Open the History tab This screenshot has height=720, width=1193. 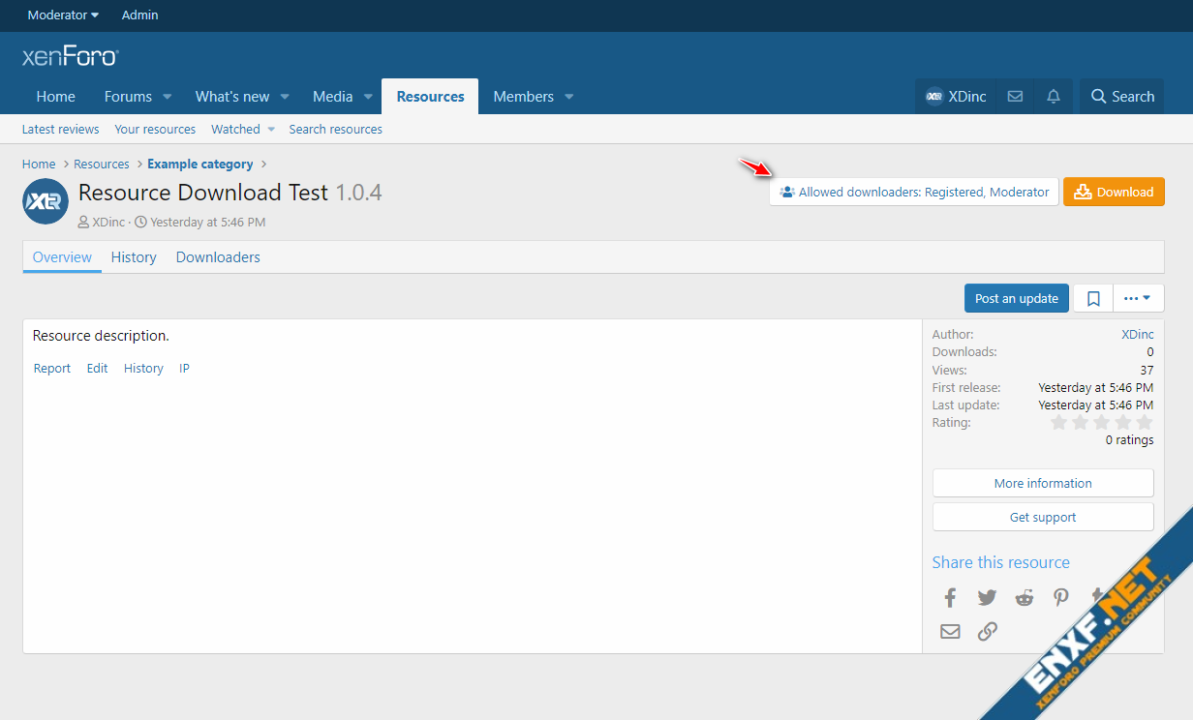(x=134, y=257)
